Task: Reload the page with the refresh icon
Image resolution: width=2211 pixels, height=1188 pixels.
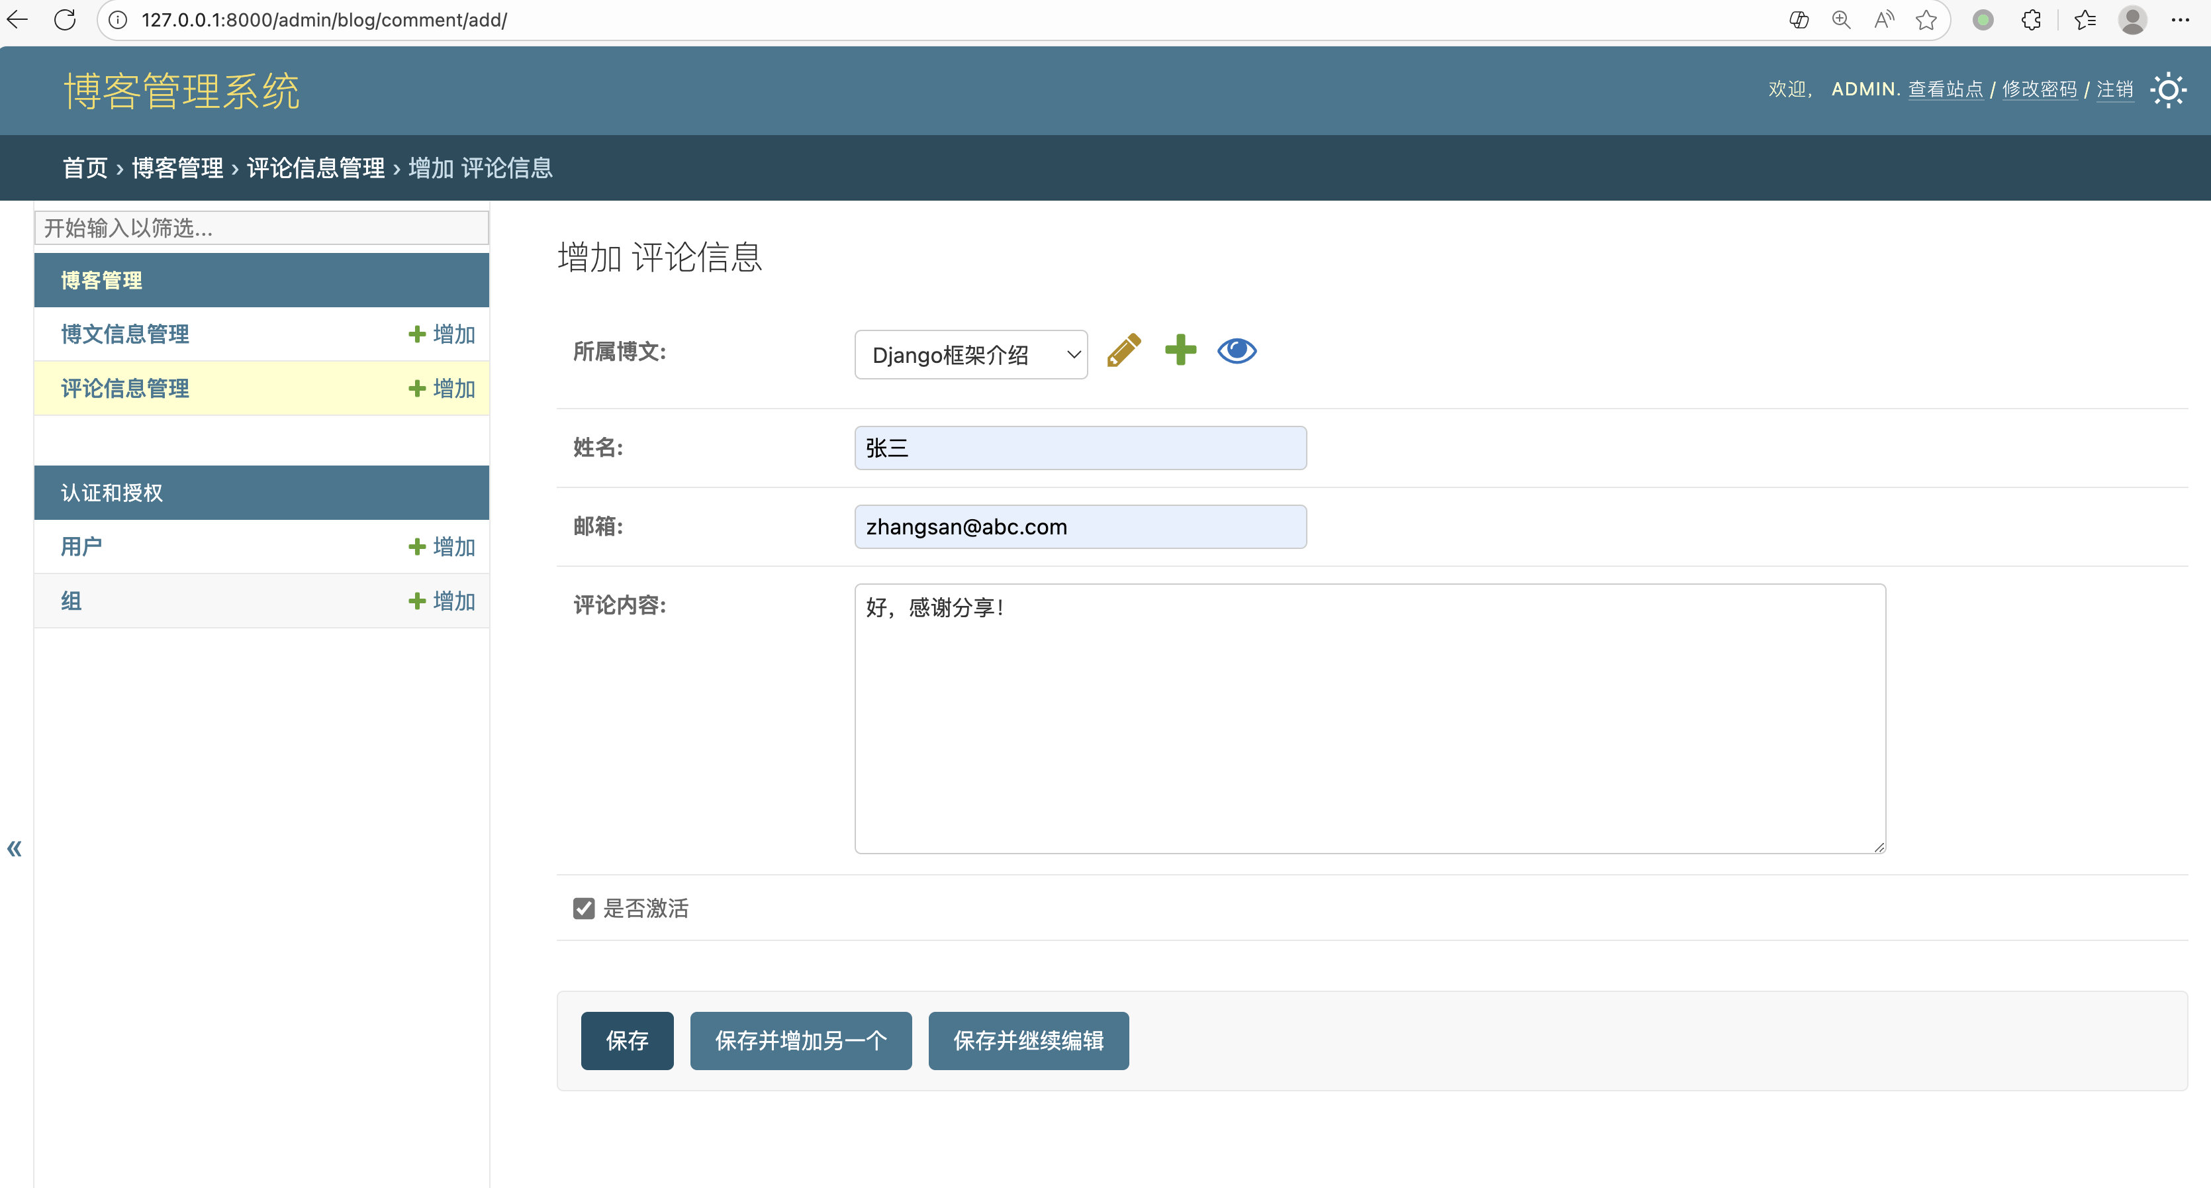Action: (x=66, y=20)
